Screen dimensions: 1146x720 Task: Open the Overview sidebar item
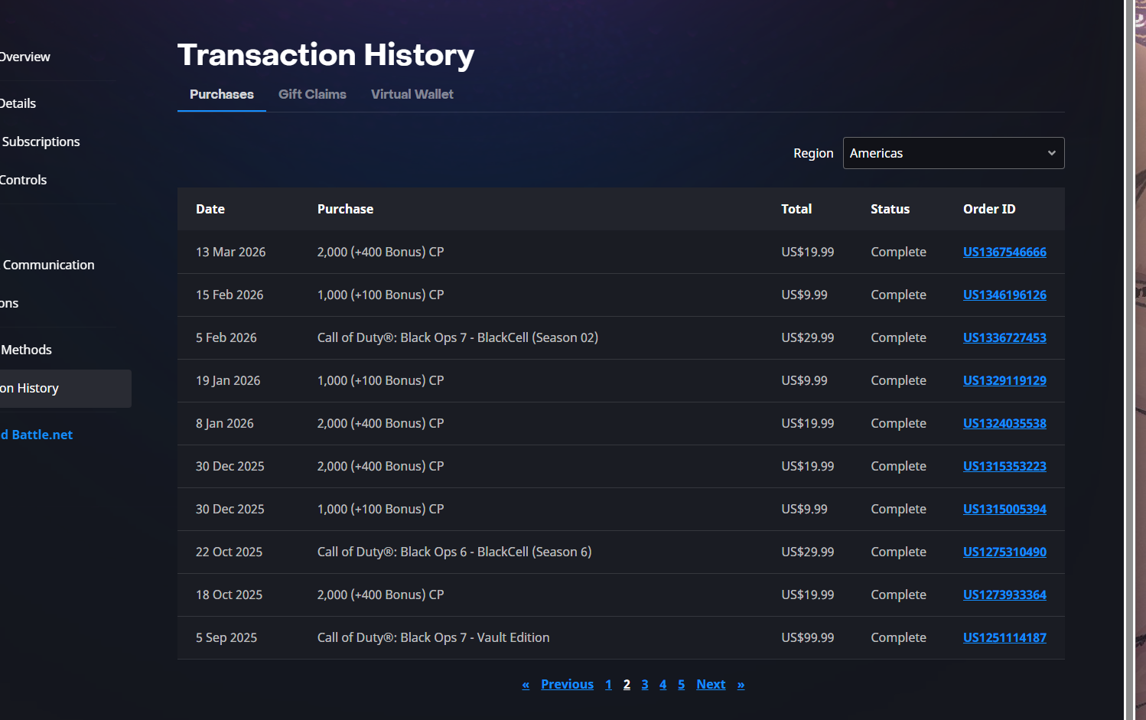click(25, 57)
